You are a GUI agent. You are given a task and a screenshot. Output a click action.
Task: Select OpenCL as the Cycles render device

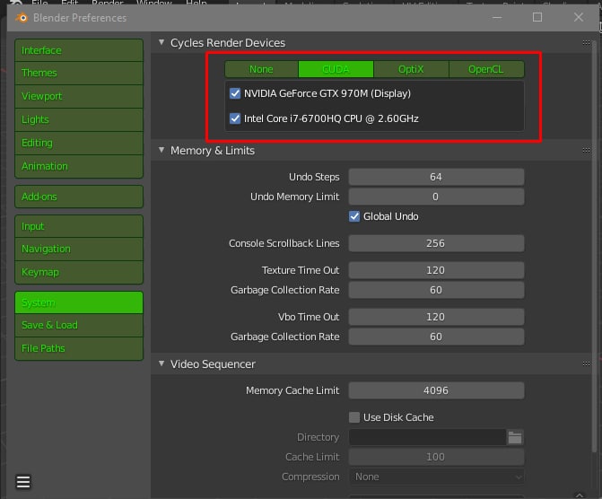click(486, 69)
